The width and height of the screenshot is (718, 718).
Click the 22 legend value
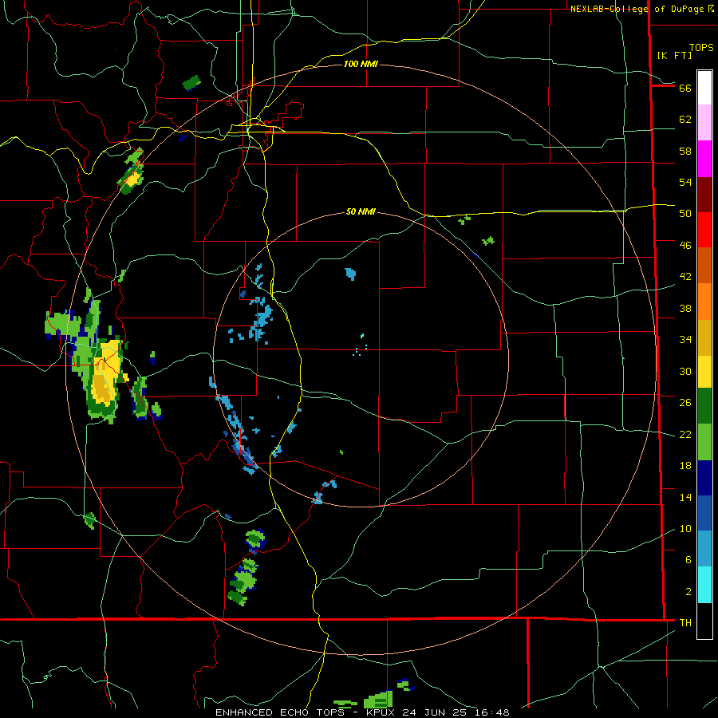point(685,434)
